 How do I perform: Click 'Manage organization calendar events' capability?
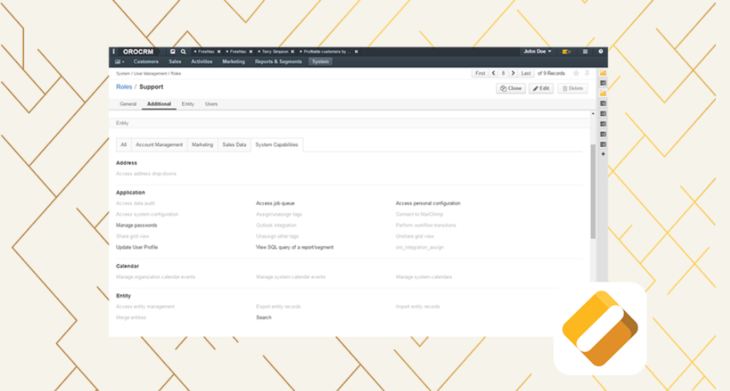coord(156,277)
